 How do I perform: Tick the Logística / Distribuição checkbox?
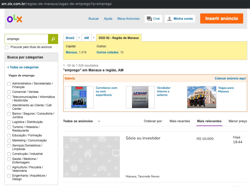(9, 122)
